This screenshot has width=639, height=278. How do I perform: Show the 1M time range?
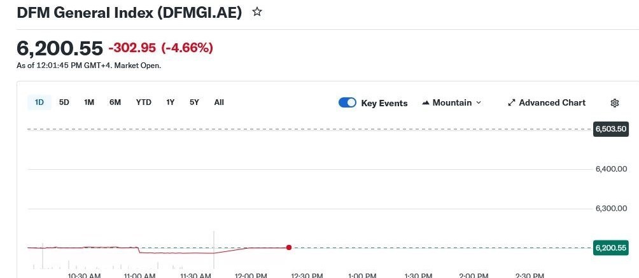pos(89,102)
